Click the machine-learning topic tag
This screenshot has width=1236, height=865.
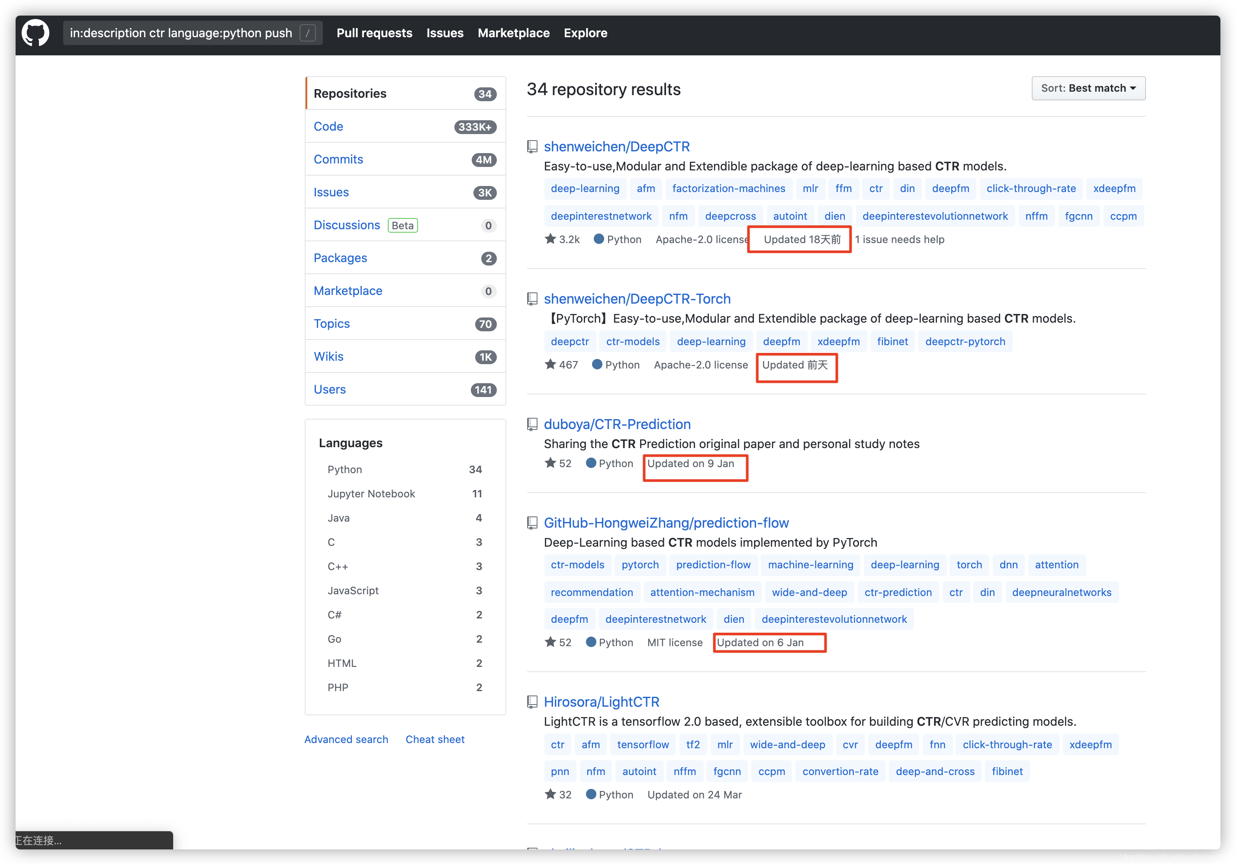[x=810, y=565]
